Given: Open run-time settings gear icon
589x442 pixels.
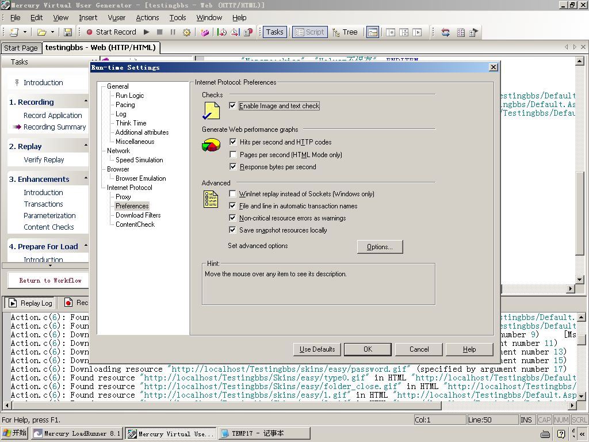Looking at the screenshot, I should pyautogui.click(x=186, y=32).
